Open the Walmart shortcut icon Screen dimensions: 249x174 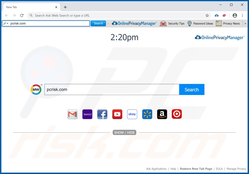tap(147, 114)
